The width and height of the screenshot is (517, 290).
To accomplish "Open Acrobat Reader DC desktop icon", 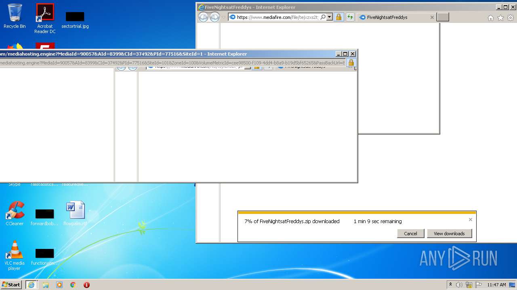I will point(45,19).
